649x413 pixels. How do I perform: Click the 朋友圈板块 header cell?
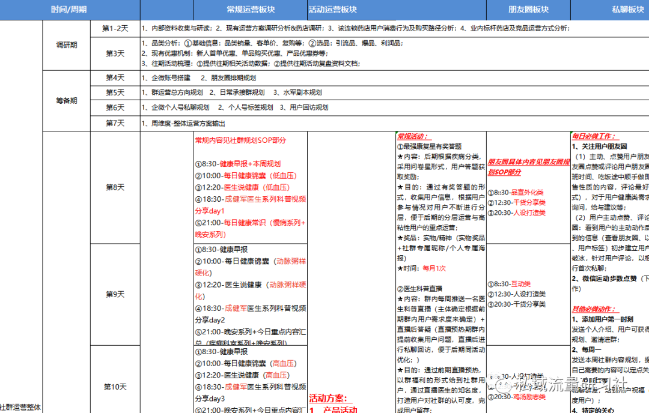528,10
